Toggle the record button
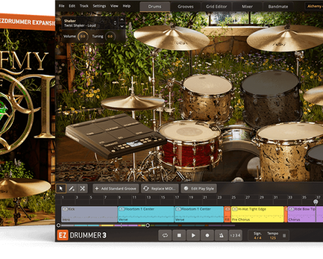 [x=207, y=235]
